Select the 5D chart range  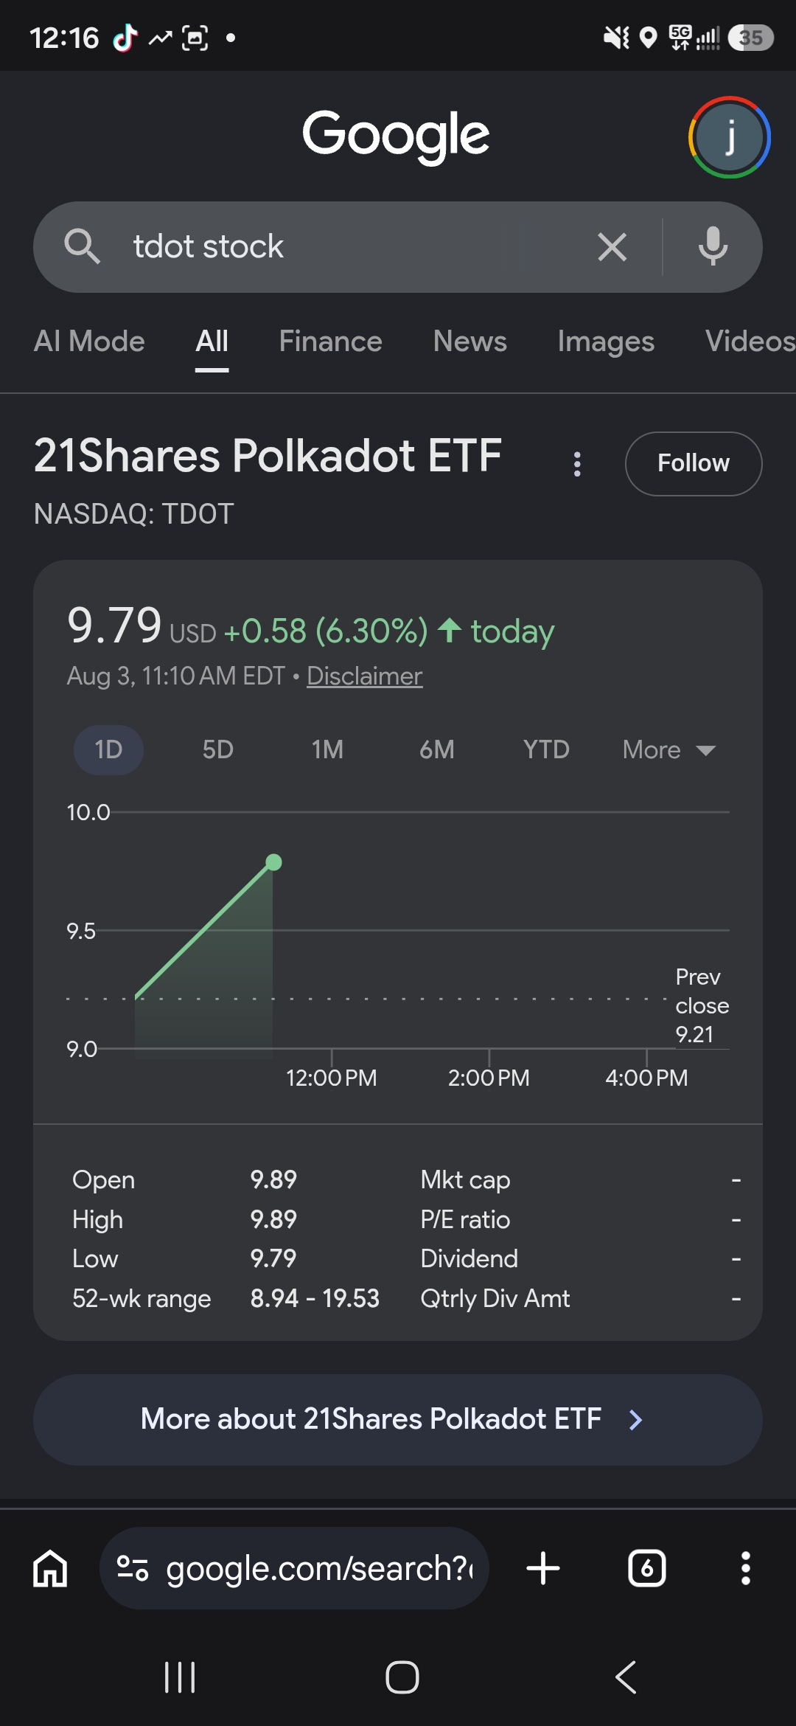pyautogui.click(x=218, y=750)
